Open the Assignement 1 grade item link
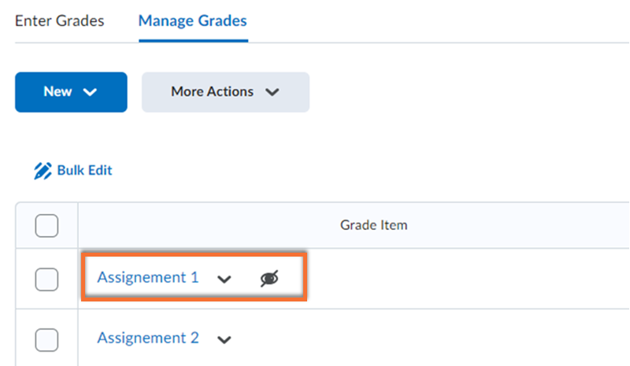The image size is (630, 366). click(x=148, y=277)
